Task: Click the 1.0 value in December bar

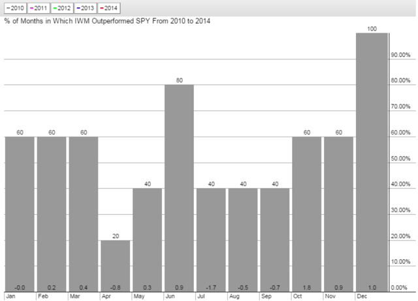Action: (372, 288)
